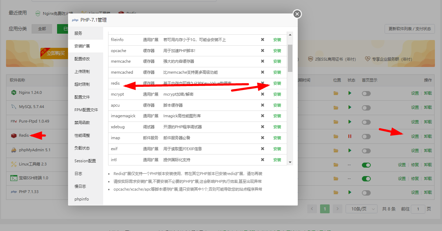Install the memcached extension
This screenshot has height=231, width=442.
(277, 72)
